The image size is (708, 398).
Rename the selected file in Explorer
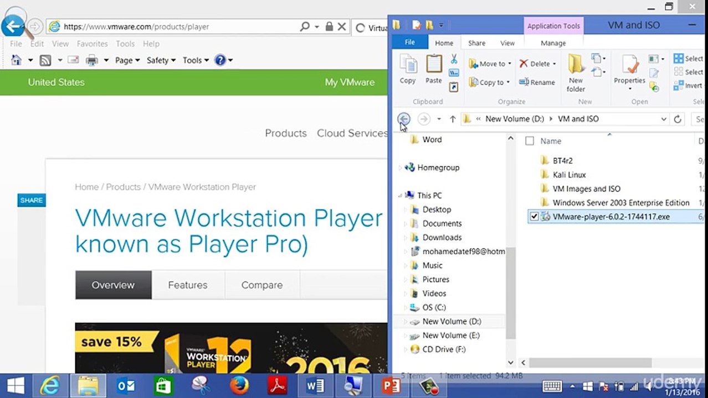tap(537, 82)
